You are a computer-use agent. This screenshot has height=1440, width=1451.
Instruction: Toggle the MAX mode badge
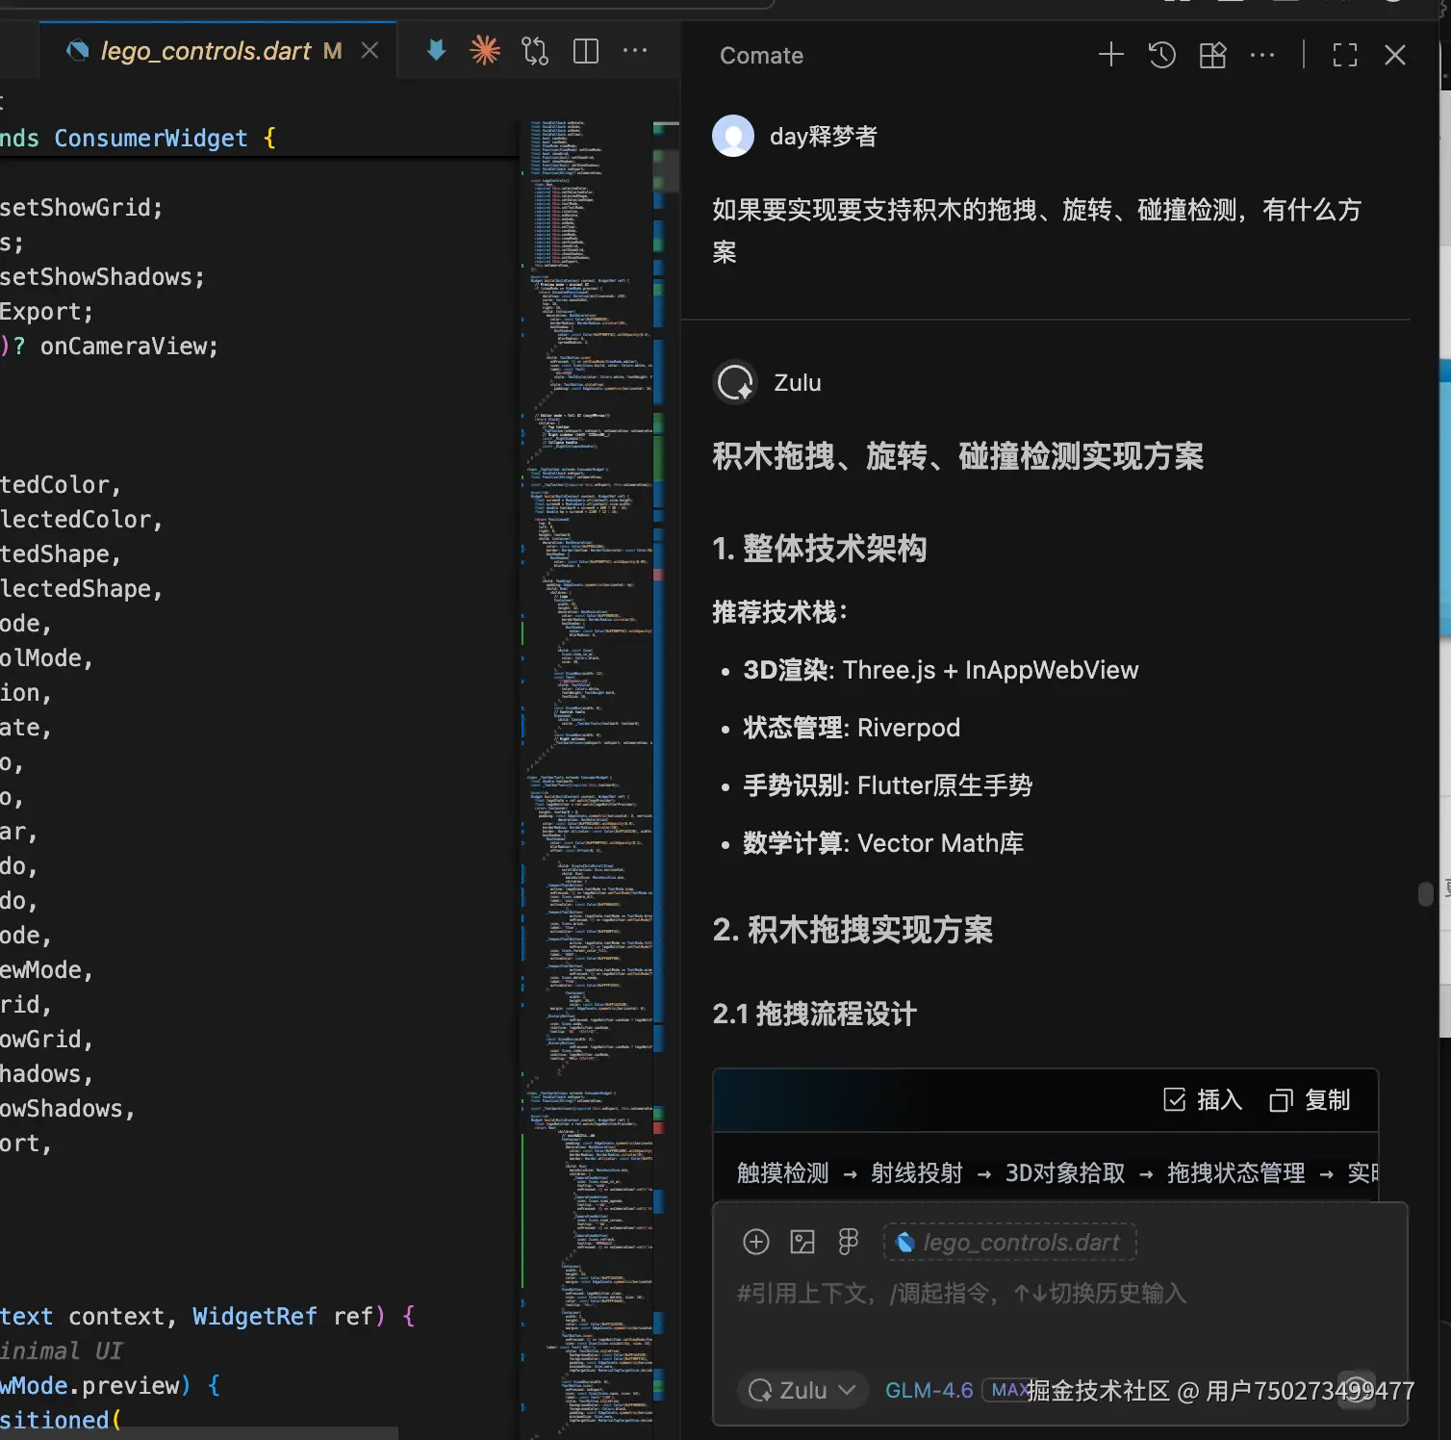click(1006, 1390)
